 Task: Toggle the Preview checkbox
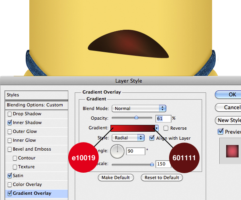220,132
